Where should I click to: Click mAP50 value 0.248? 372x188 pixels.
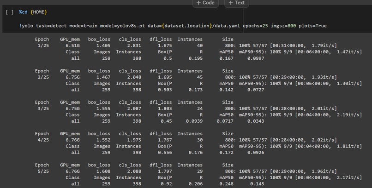(x=226, y=184)
